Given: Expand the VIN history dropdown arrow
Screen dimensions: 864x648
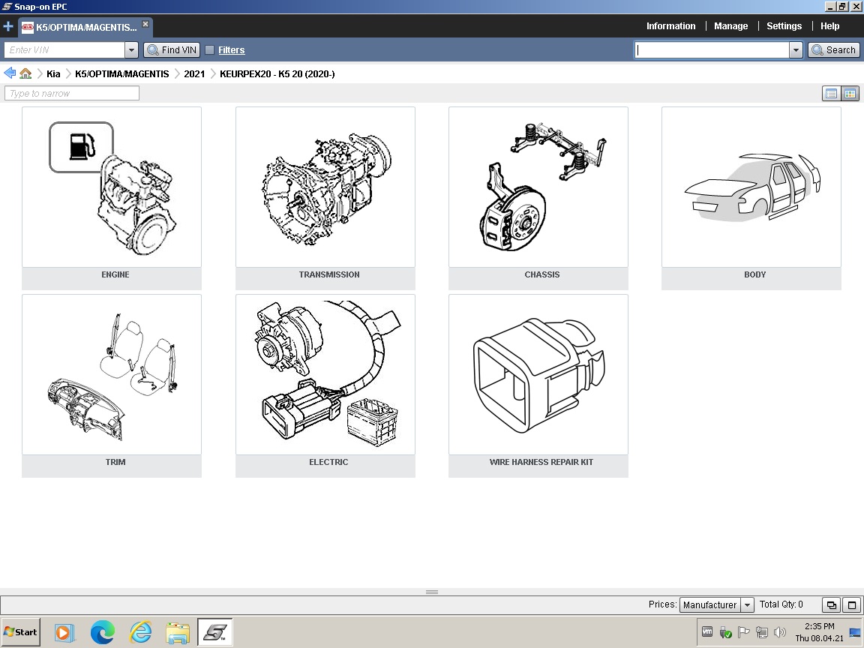Looking at the screenshot, I should click(131, 50).
